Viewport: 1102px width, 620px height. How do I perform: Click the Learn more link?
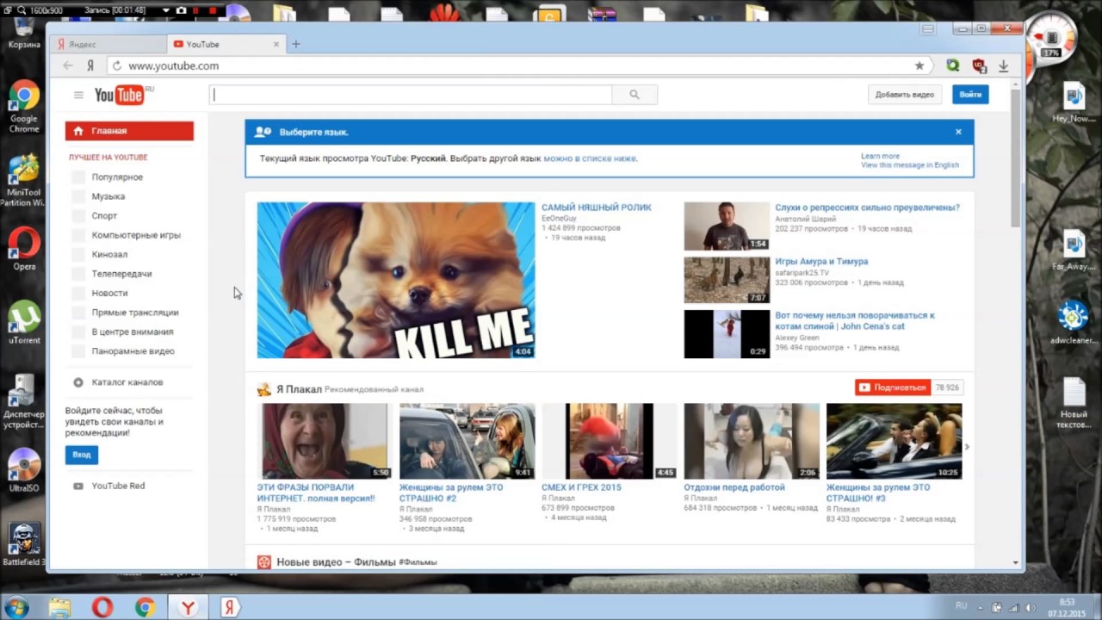tap(880, 157)
